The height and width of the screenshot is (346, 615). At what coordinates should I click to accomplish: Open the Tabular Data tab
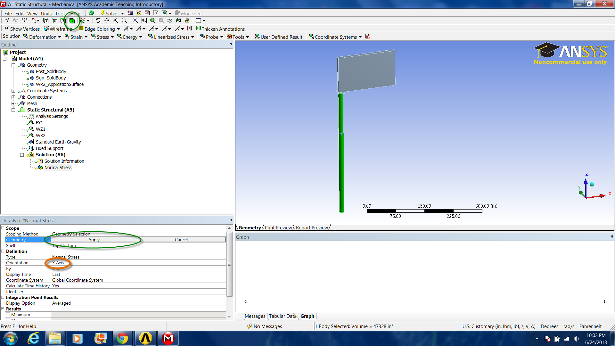pos(283,316)
